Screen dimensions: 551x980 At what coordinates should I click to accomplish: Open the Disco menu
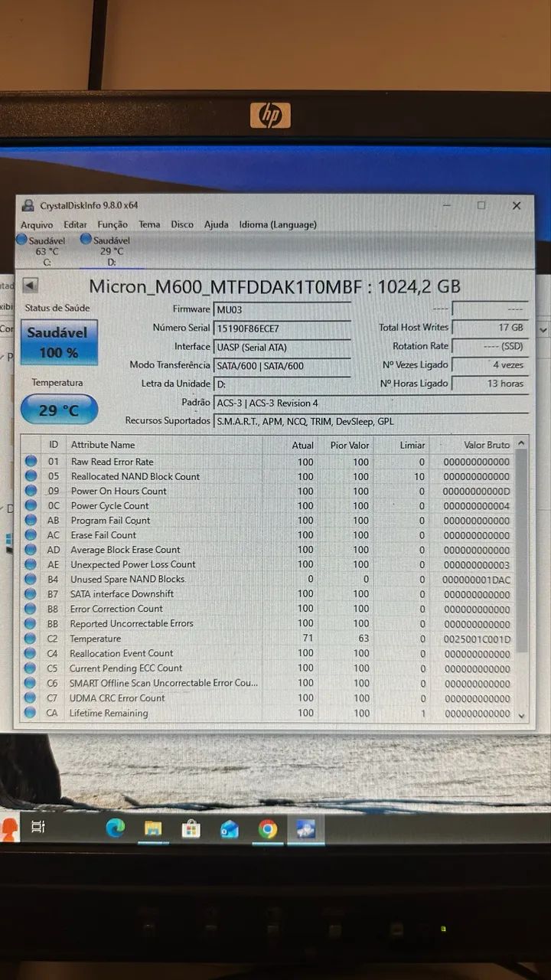[182, 224]
